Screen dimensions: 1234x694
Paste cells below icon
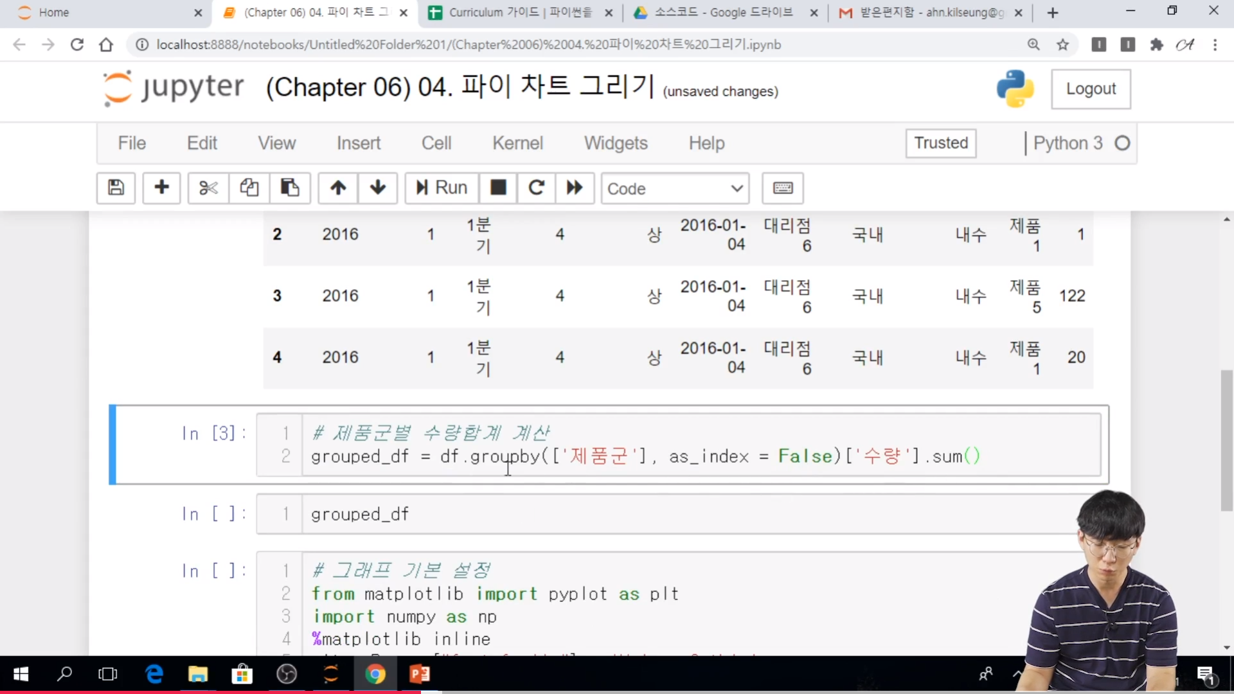click(x=290, y=188)
